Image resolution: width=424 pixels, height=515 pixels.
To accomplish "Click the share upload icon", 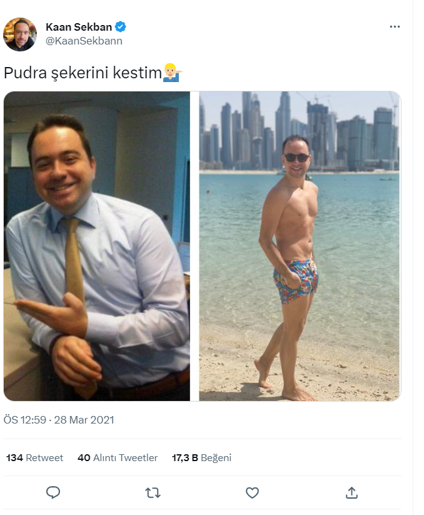I will point(351,492).
